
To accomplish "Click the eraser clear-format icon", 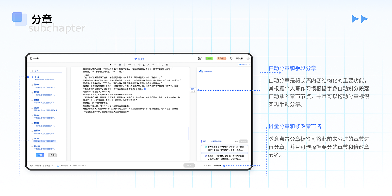I will pos(120,65).
